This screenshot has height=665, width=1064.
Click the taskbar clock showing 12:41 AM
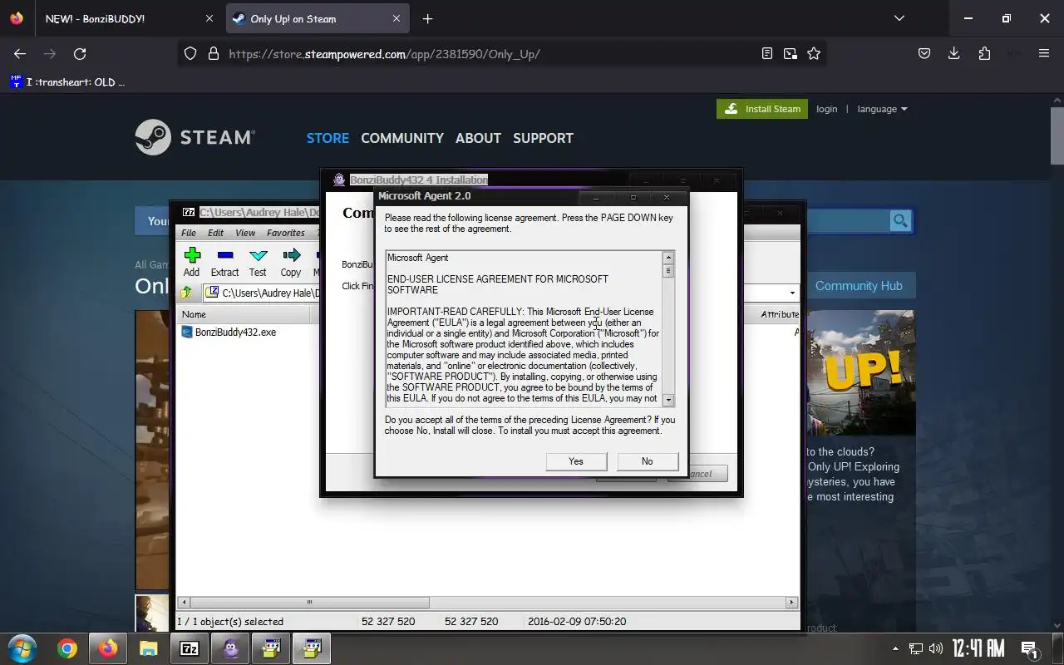pos(978,648)
